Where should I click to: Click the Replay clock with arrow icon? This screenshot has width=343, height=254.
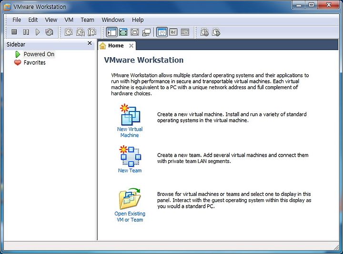[216, 32]
